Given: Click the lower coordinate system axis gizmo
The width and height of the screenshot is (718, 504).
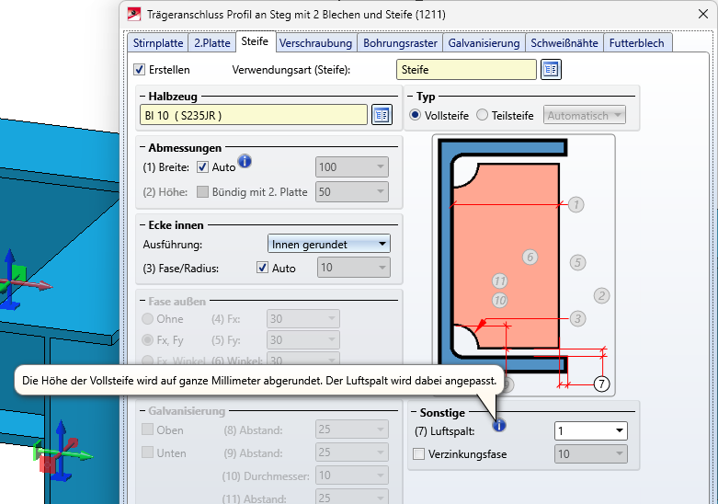Looking at the screenshot, I should (60, 452).
